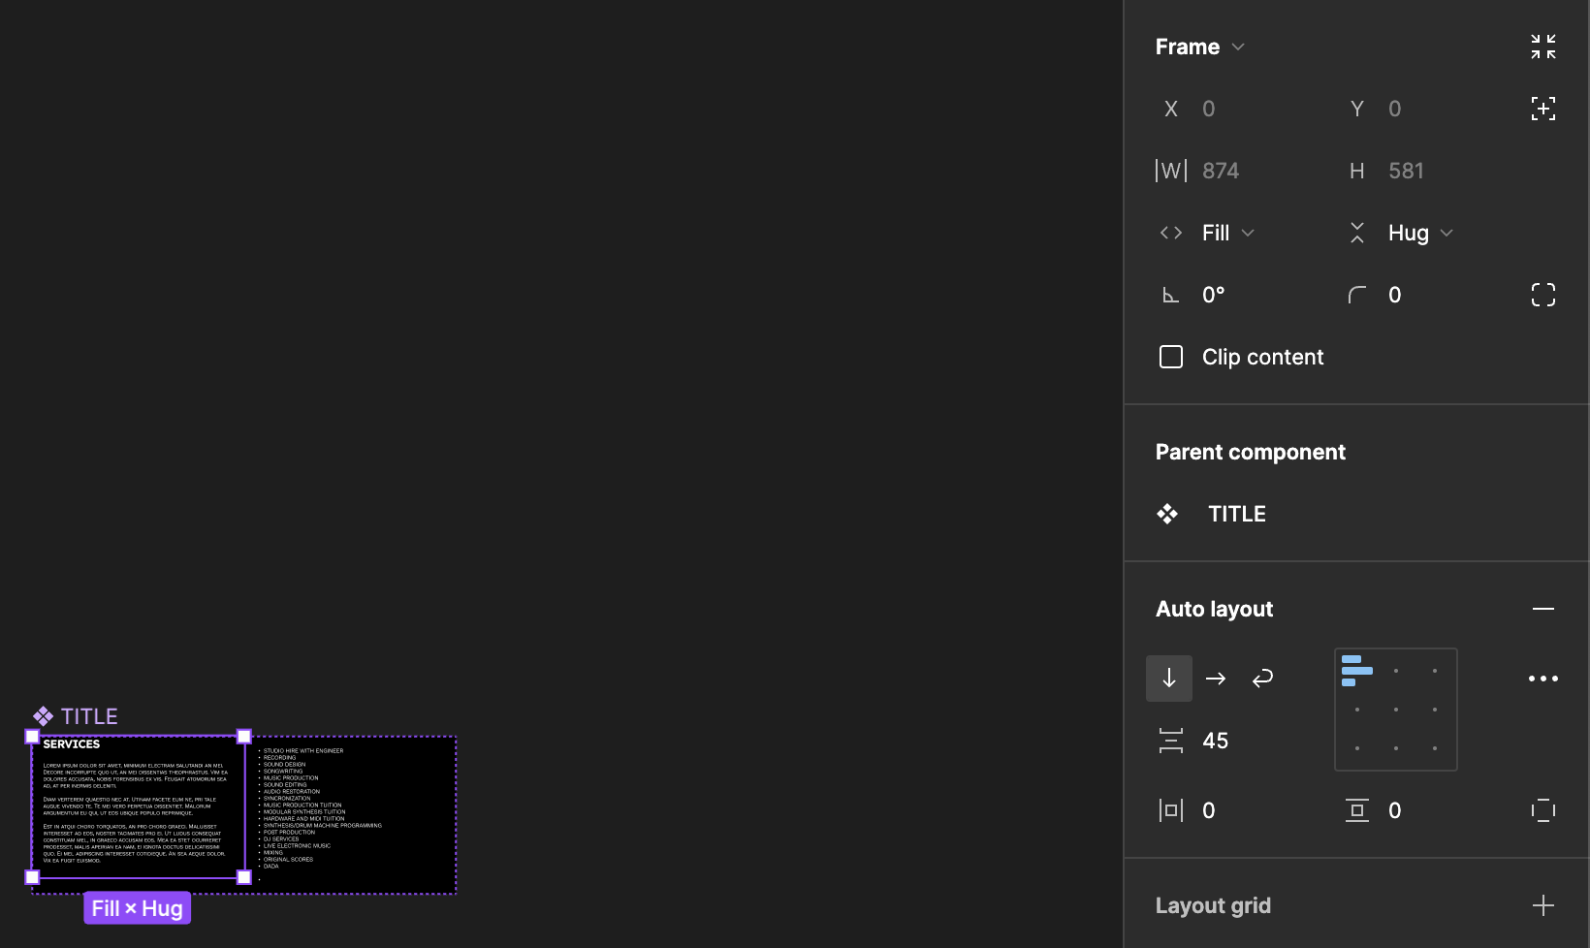Image resolution: width=1590 pixels, height=948 pixels.
Task: Toggle absolute position icon
Action: click(x=1543, y=109)
